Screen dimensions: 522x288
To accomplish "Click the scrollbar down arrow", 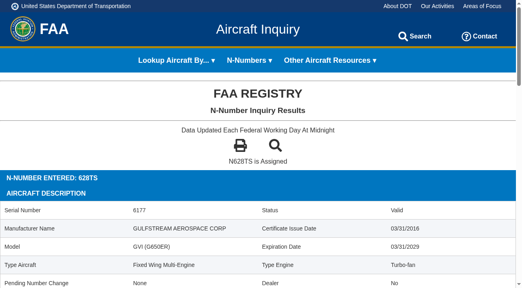I will click(519, 284).
